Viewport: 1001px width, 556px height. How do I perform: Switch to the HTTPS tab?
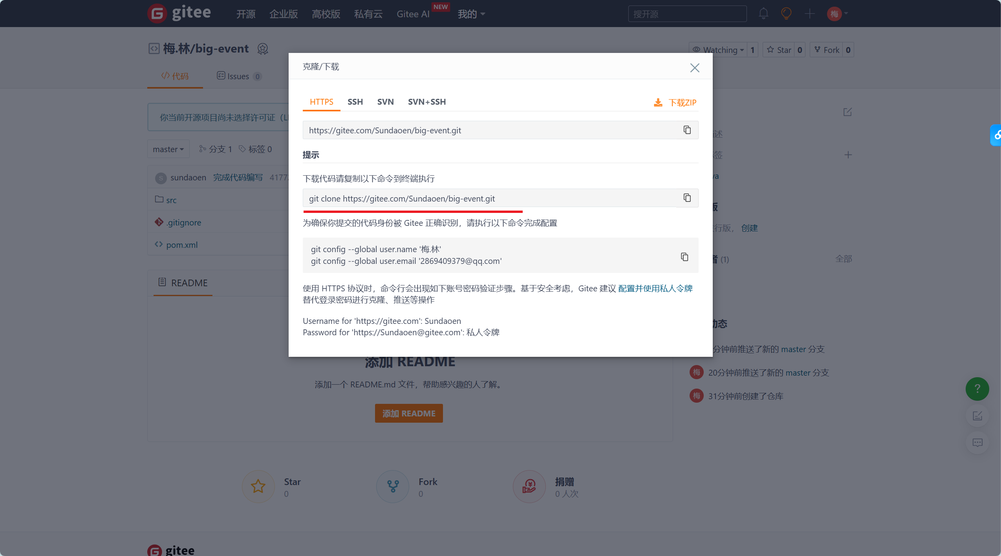(x=321, y=102)
